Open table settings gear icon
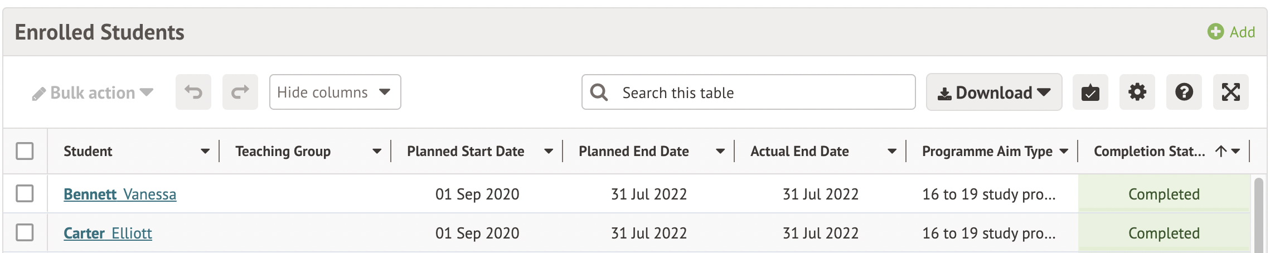 [1137, 92]
